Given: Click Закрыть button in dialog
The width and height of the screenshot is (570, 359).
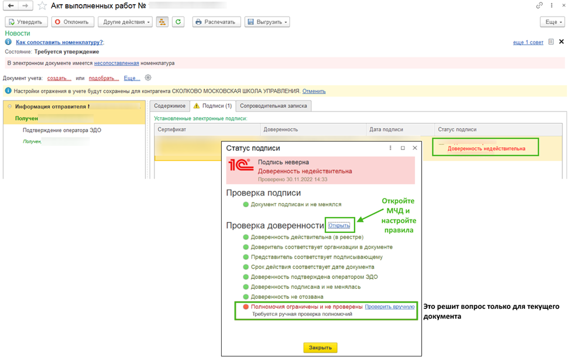Looking at the screenshot, I should (x=320, y=348).
